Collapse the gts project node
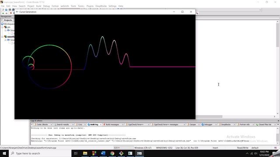This screenshot has width=280, height=157. [2, 27]
